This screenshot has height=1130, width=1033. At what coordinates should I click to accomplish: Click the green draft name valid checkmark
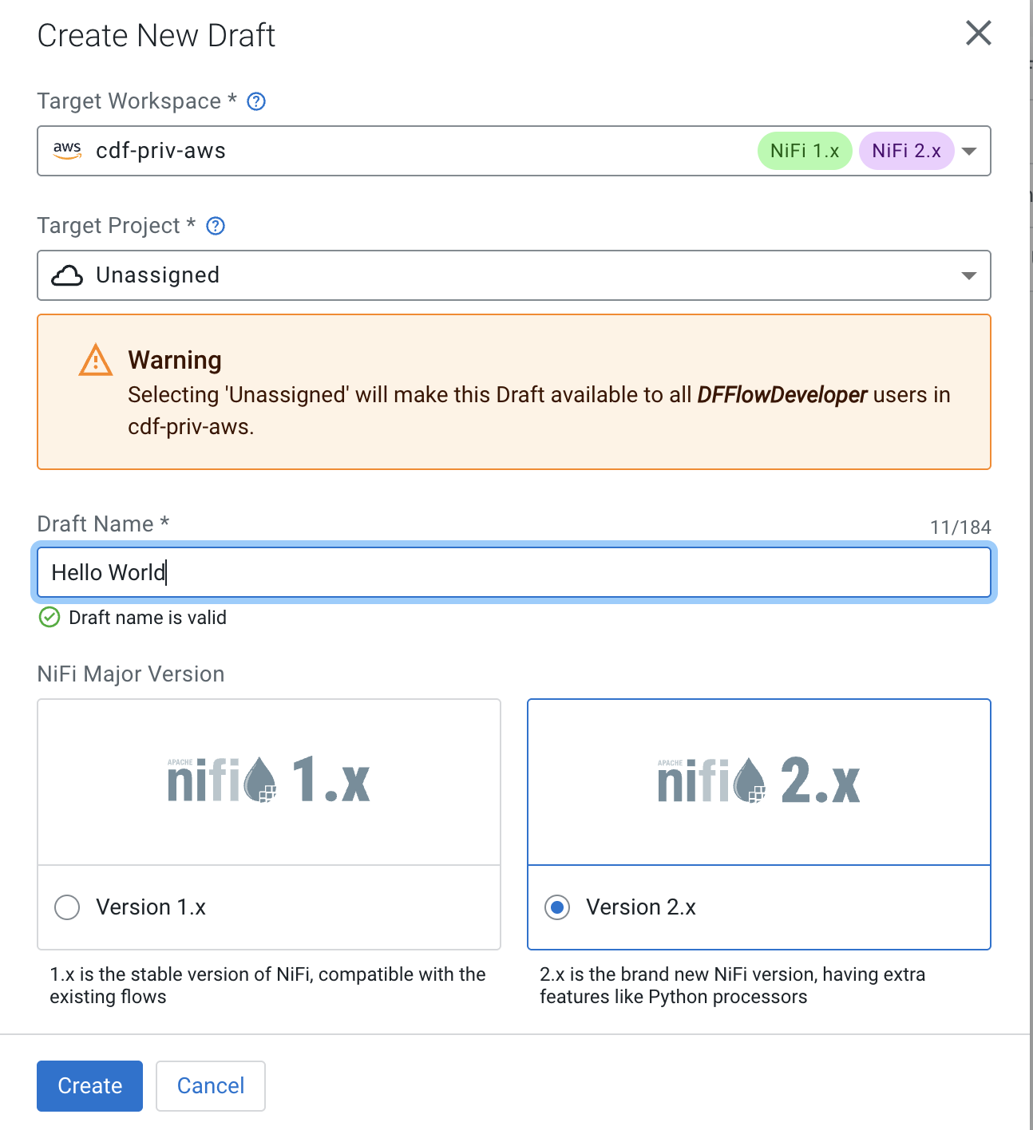(49, 618)
